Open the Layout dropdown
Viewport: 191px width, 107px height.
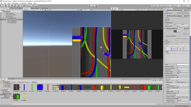point(186,6)
